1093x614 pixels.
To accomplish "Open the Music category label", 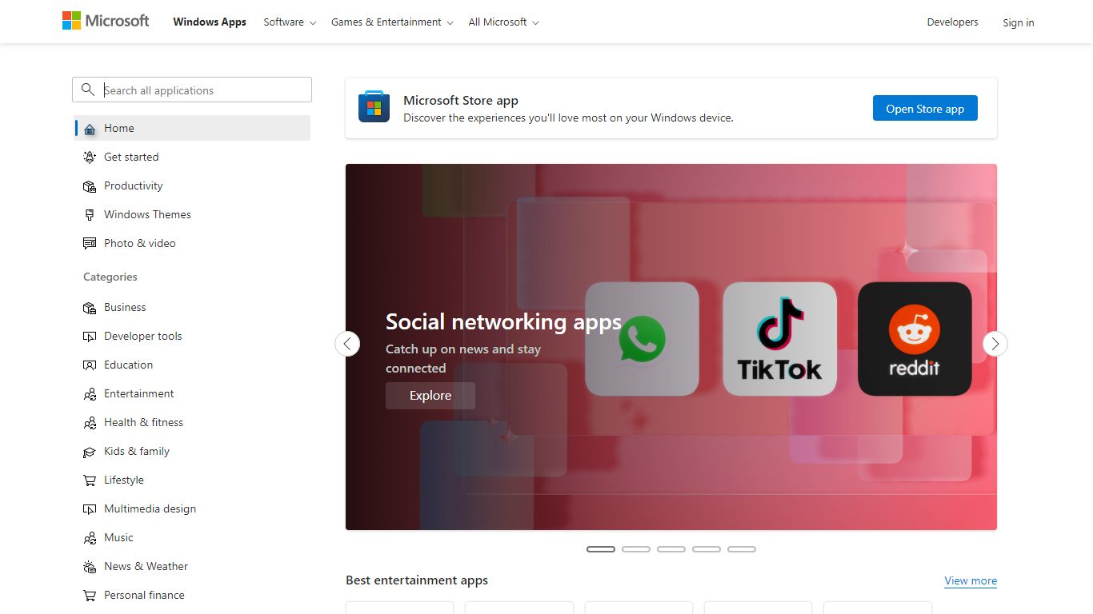I will [118, 537].
